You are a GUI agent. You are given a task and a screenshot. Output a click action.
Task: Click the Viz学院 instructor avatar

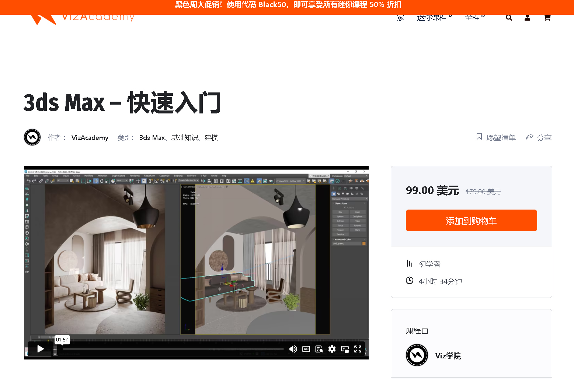(x=417, y=355)
